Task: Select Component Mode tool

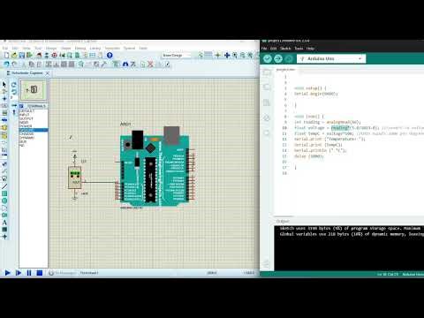Action: [4, 92]
